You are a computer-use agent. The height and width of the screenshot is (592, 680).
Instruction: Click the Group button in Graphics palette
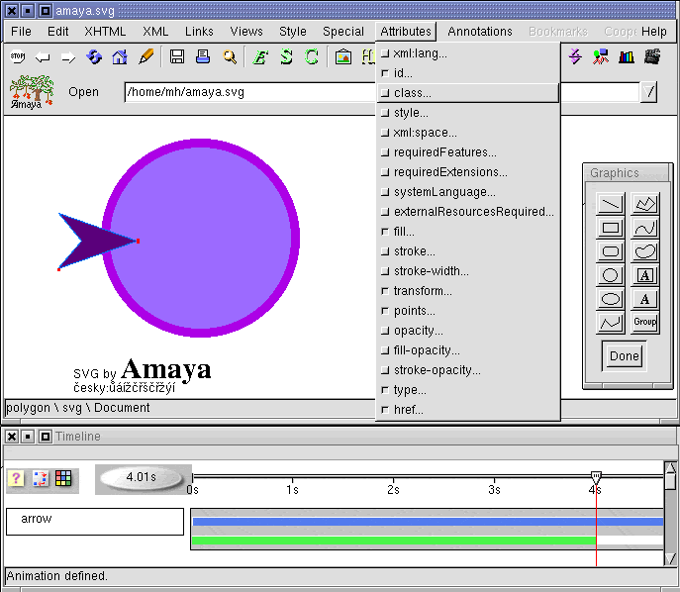(645, 323)
